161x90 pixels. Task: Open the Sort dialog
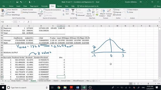coord(67,12)
